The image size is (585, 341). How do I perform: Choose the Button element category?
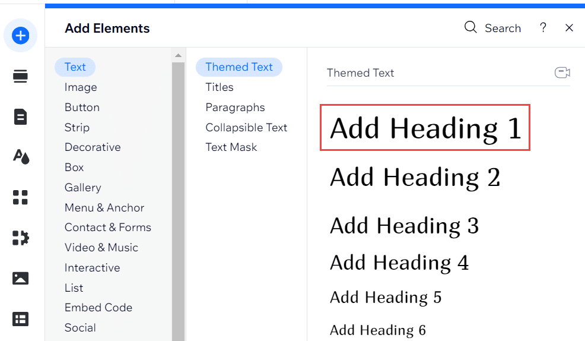[x=82, y=108]
